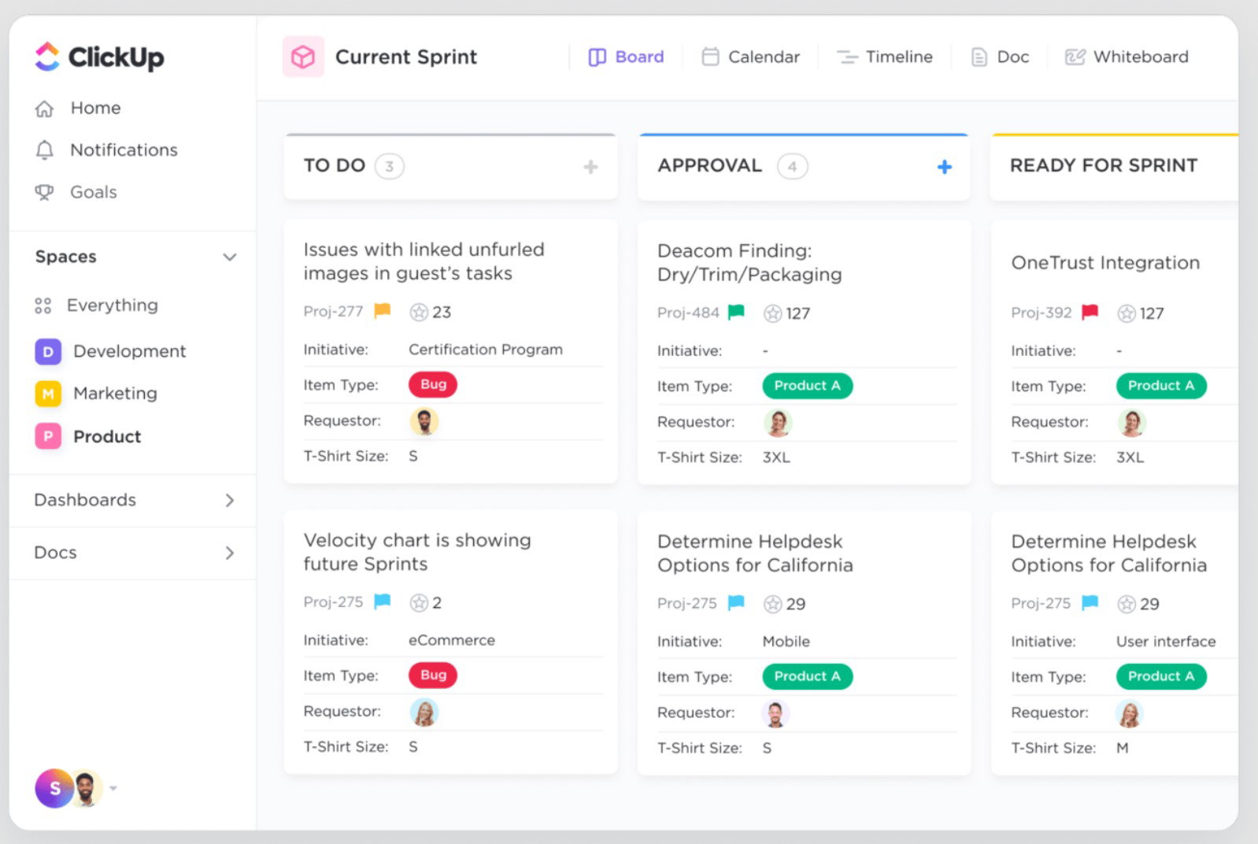Image resolution: width=1258 pixels, height=844 pixels.
Task: Click the Certification Program initiative value
Action: coord(486,350)
